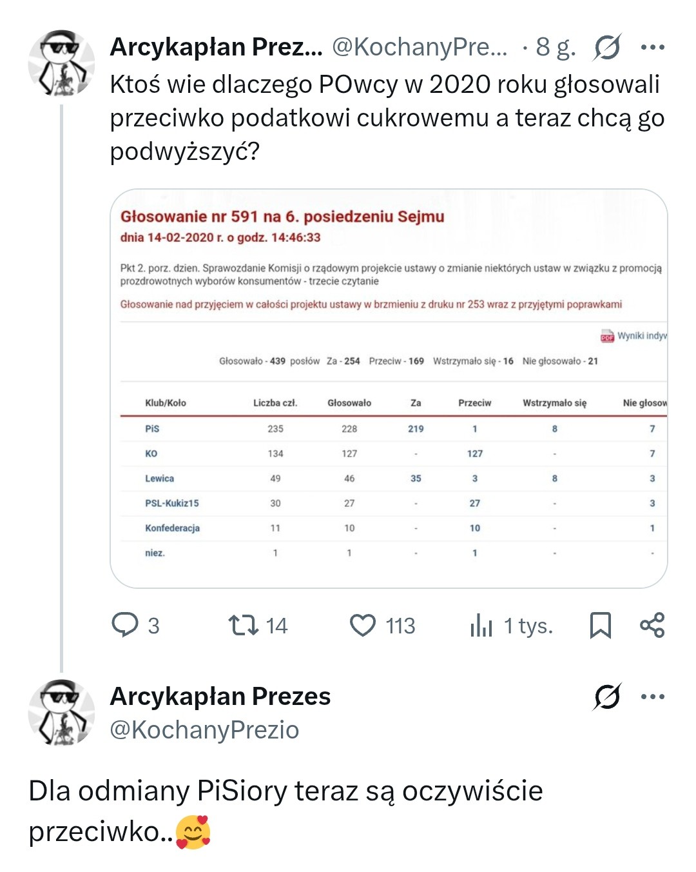Open three-dot menu on first tweet
Screen dimensions: 696x872
coord(653,47)
